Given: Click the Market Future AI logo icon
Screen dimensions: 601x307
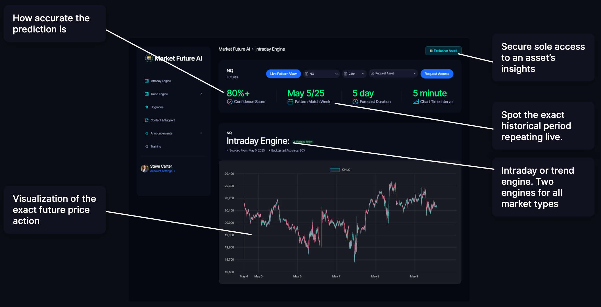Looking at the screenshot, I should 149,58.
